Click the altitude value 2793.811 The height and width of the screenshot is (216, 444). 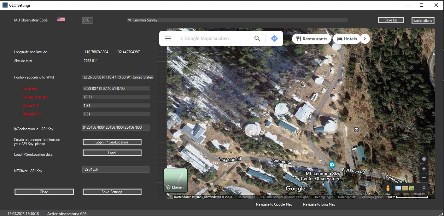tap(91, 61)
